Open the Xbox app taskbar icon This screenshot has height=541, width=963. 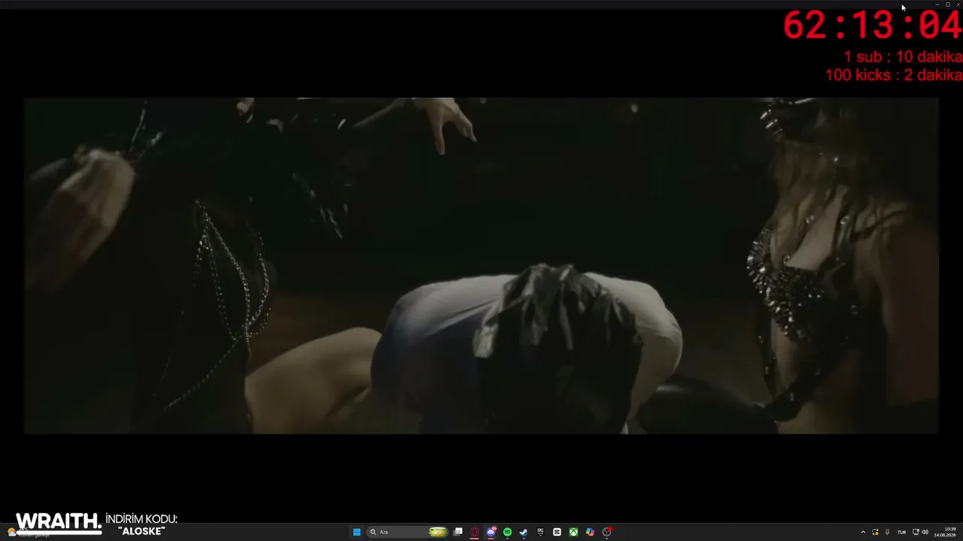pos(573,532)
